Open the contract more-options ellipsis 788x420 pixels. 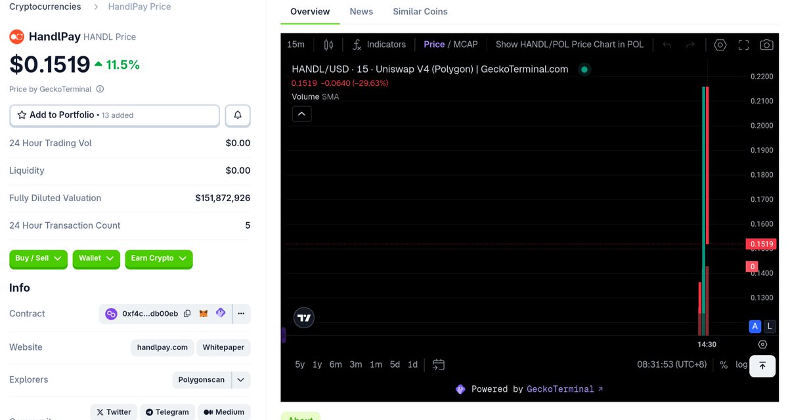pyautogui.click(x=241, y=314)
